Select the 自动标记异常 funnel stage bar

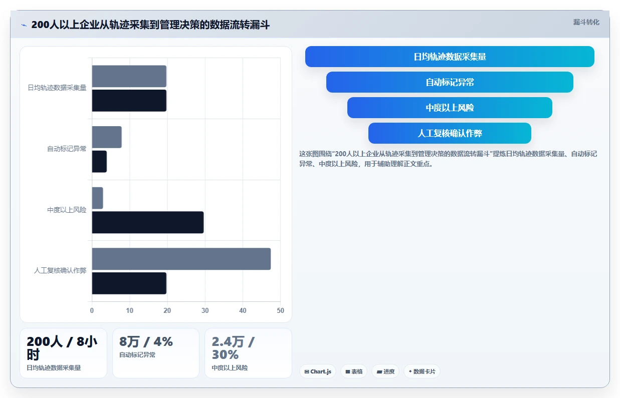pos(450,82)
